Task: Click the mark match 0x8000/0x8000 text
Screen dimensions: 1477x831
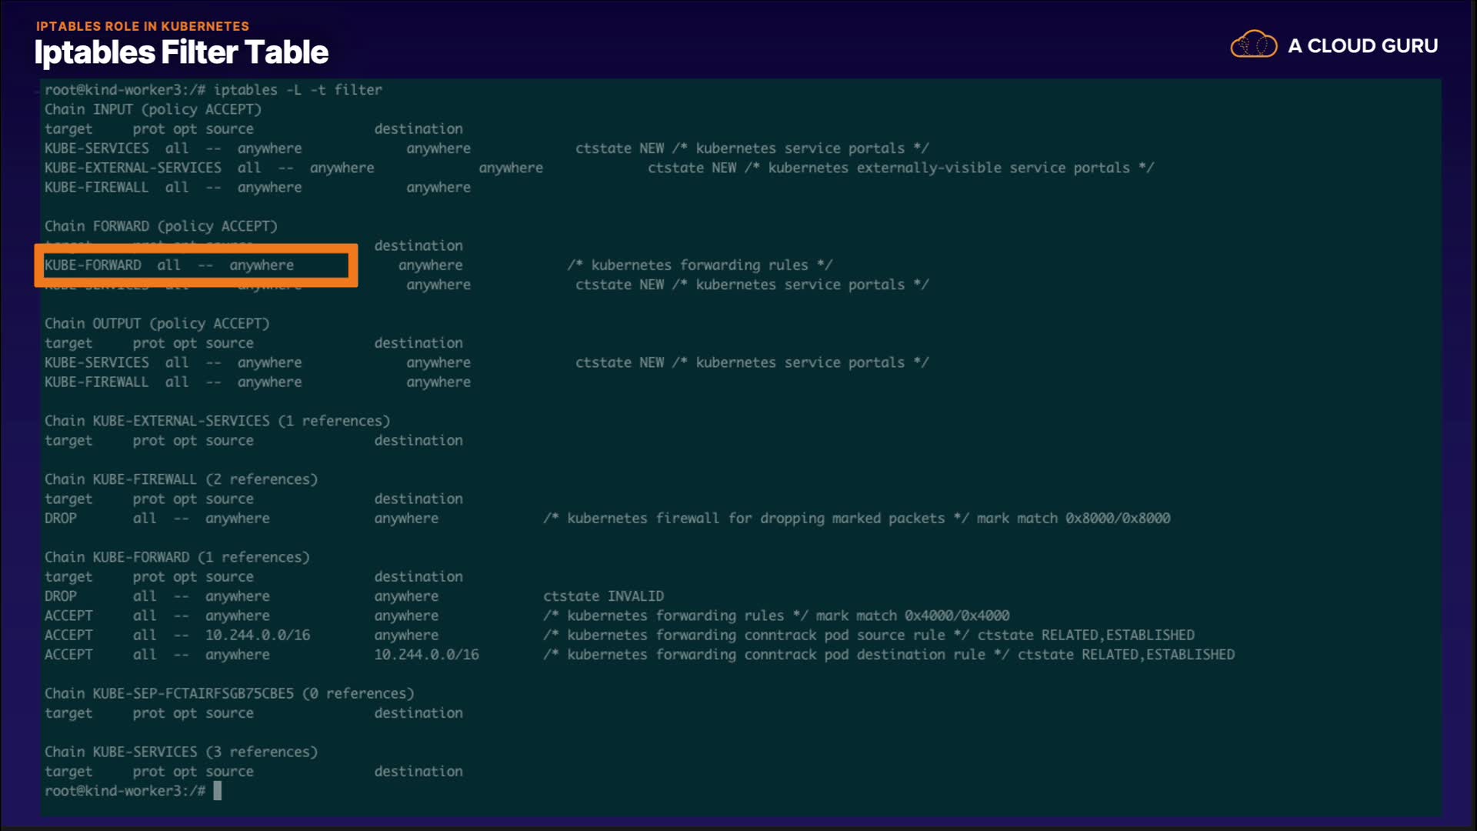Action: [x=1073, y=519]
